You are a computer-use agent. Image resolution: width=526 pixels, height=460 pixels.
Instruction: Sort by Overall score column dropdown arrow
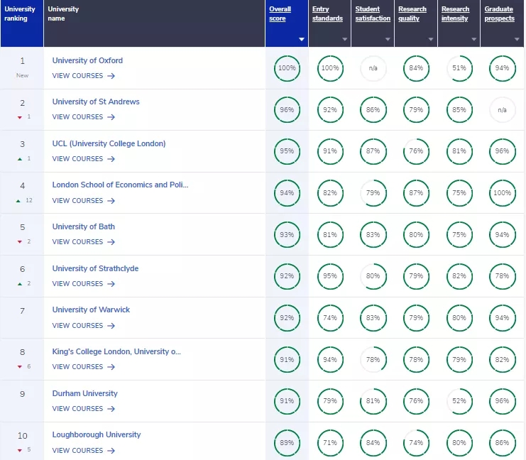coord(302,39)
